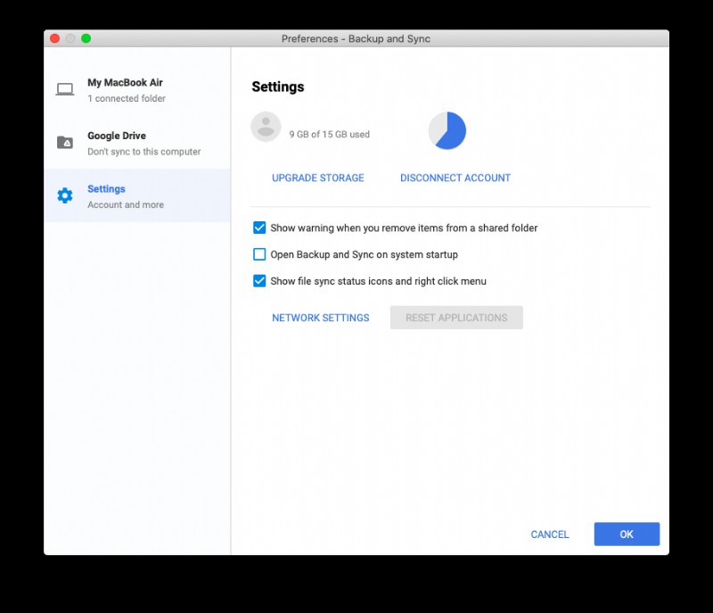Viewport: 713px width, 613px height.
Task: Click the disabled Reset Applications button
Action: (456, 318)
